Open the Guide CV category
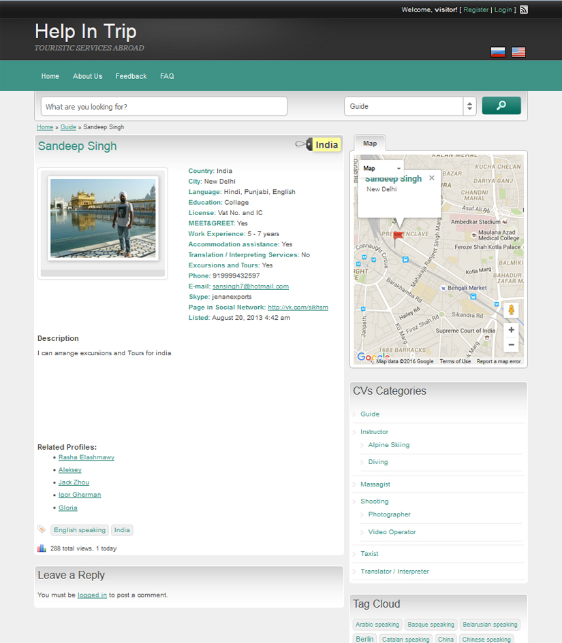The height and width of the screenshot is (643, 562). [370, 414]
